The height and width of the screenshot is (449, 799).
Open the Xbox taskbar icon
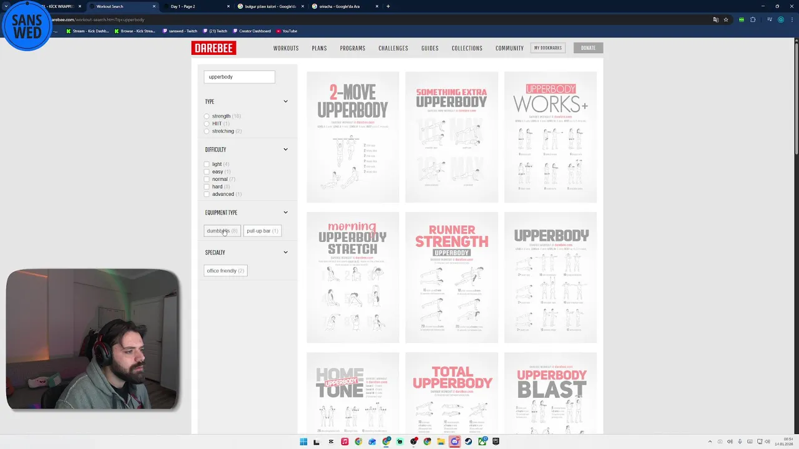click(482, 442)
